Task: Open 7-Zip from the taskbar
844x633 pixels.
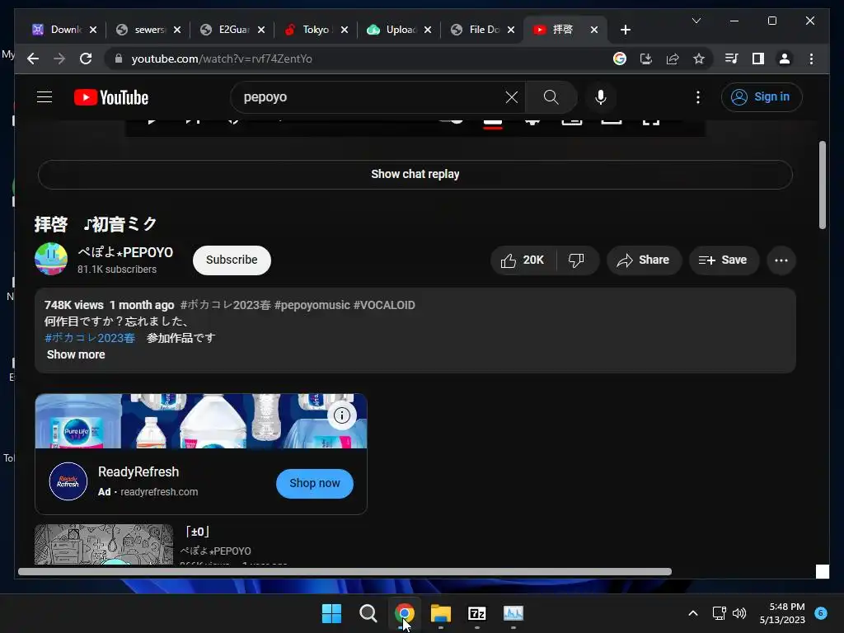Action: [x=477, y=613]
